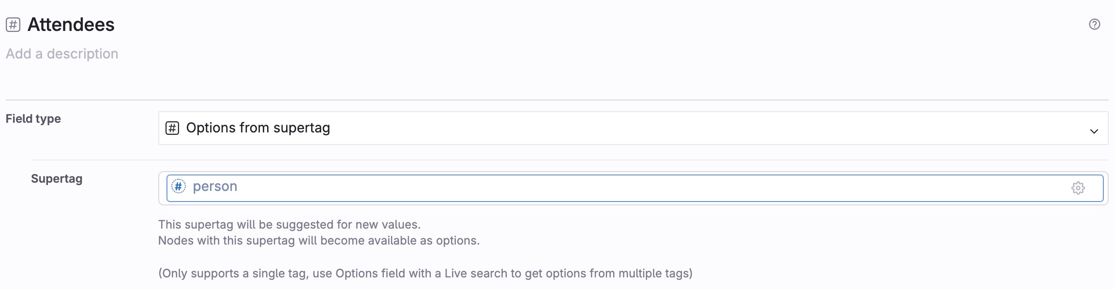The width and height of the screenshot is (1114, 289).
Task: Edit the Attendees field title
Action: 71,25
